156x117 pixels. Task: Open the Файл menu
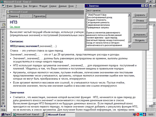[x=9, y=6]
